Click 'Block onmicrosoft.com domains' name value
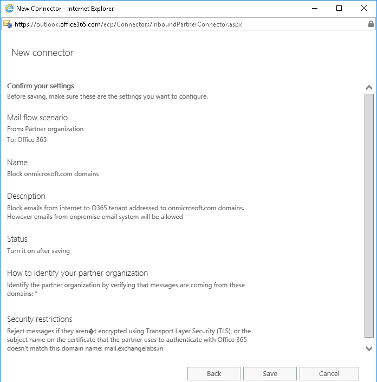377x382 pixels. point(53,174)
